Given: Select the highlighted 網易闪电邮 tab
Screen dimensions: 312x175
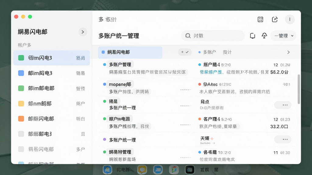Looking at the screenshot, I should 130,52.
